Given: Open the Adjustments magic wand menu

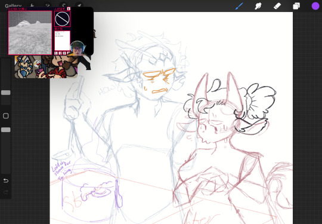Looking at the screenshot, I should click(48, 5).
